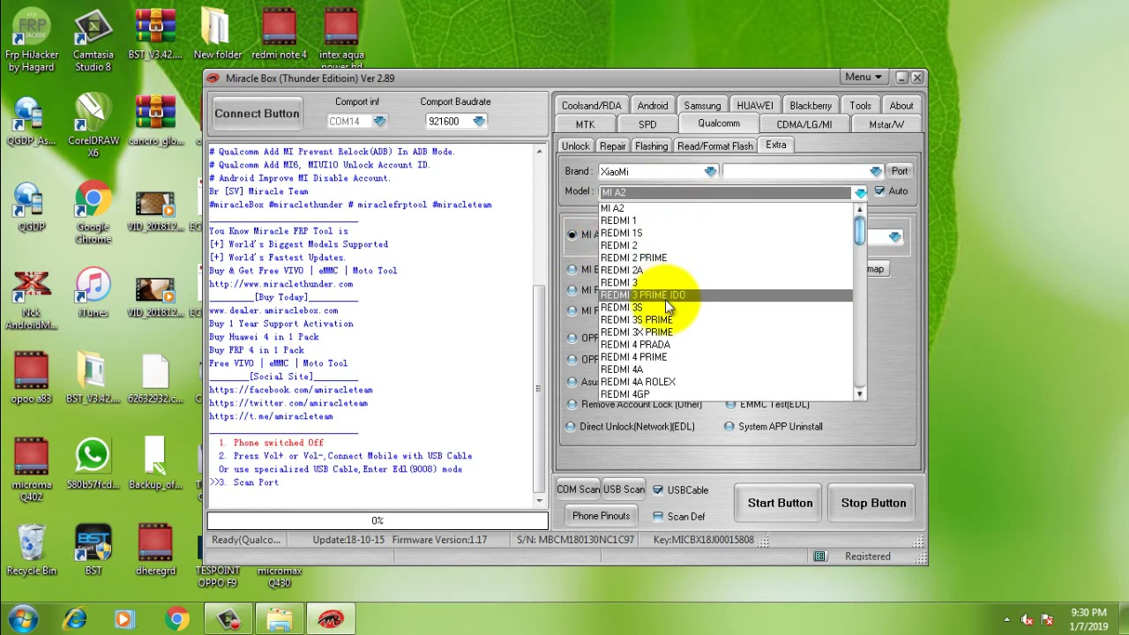
Task: Open the MTK tab
Action: pos(585,125)
